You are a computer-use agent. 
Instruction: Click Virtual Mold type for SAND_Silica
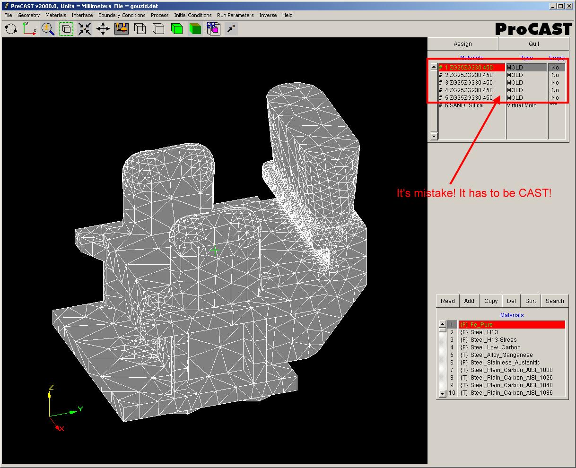(x=526, y=105)
